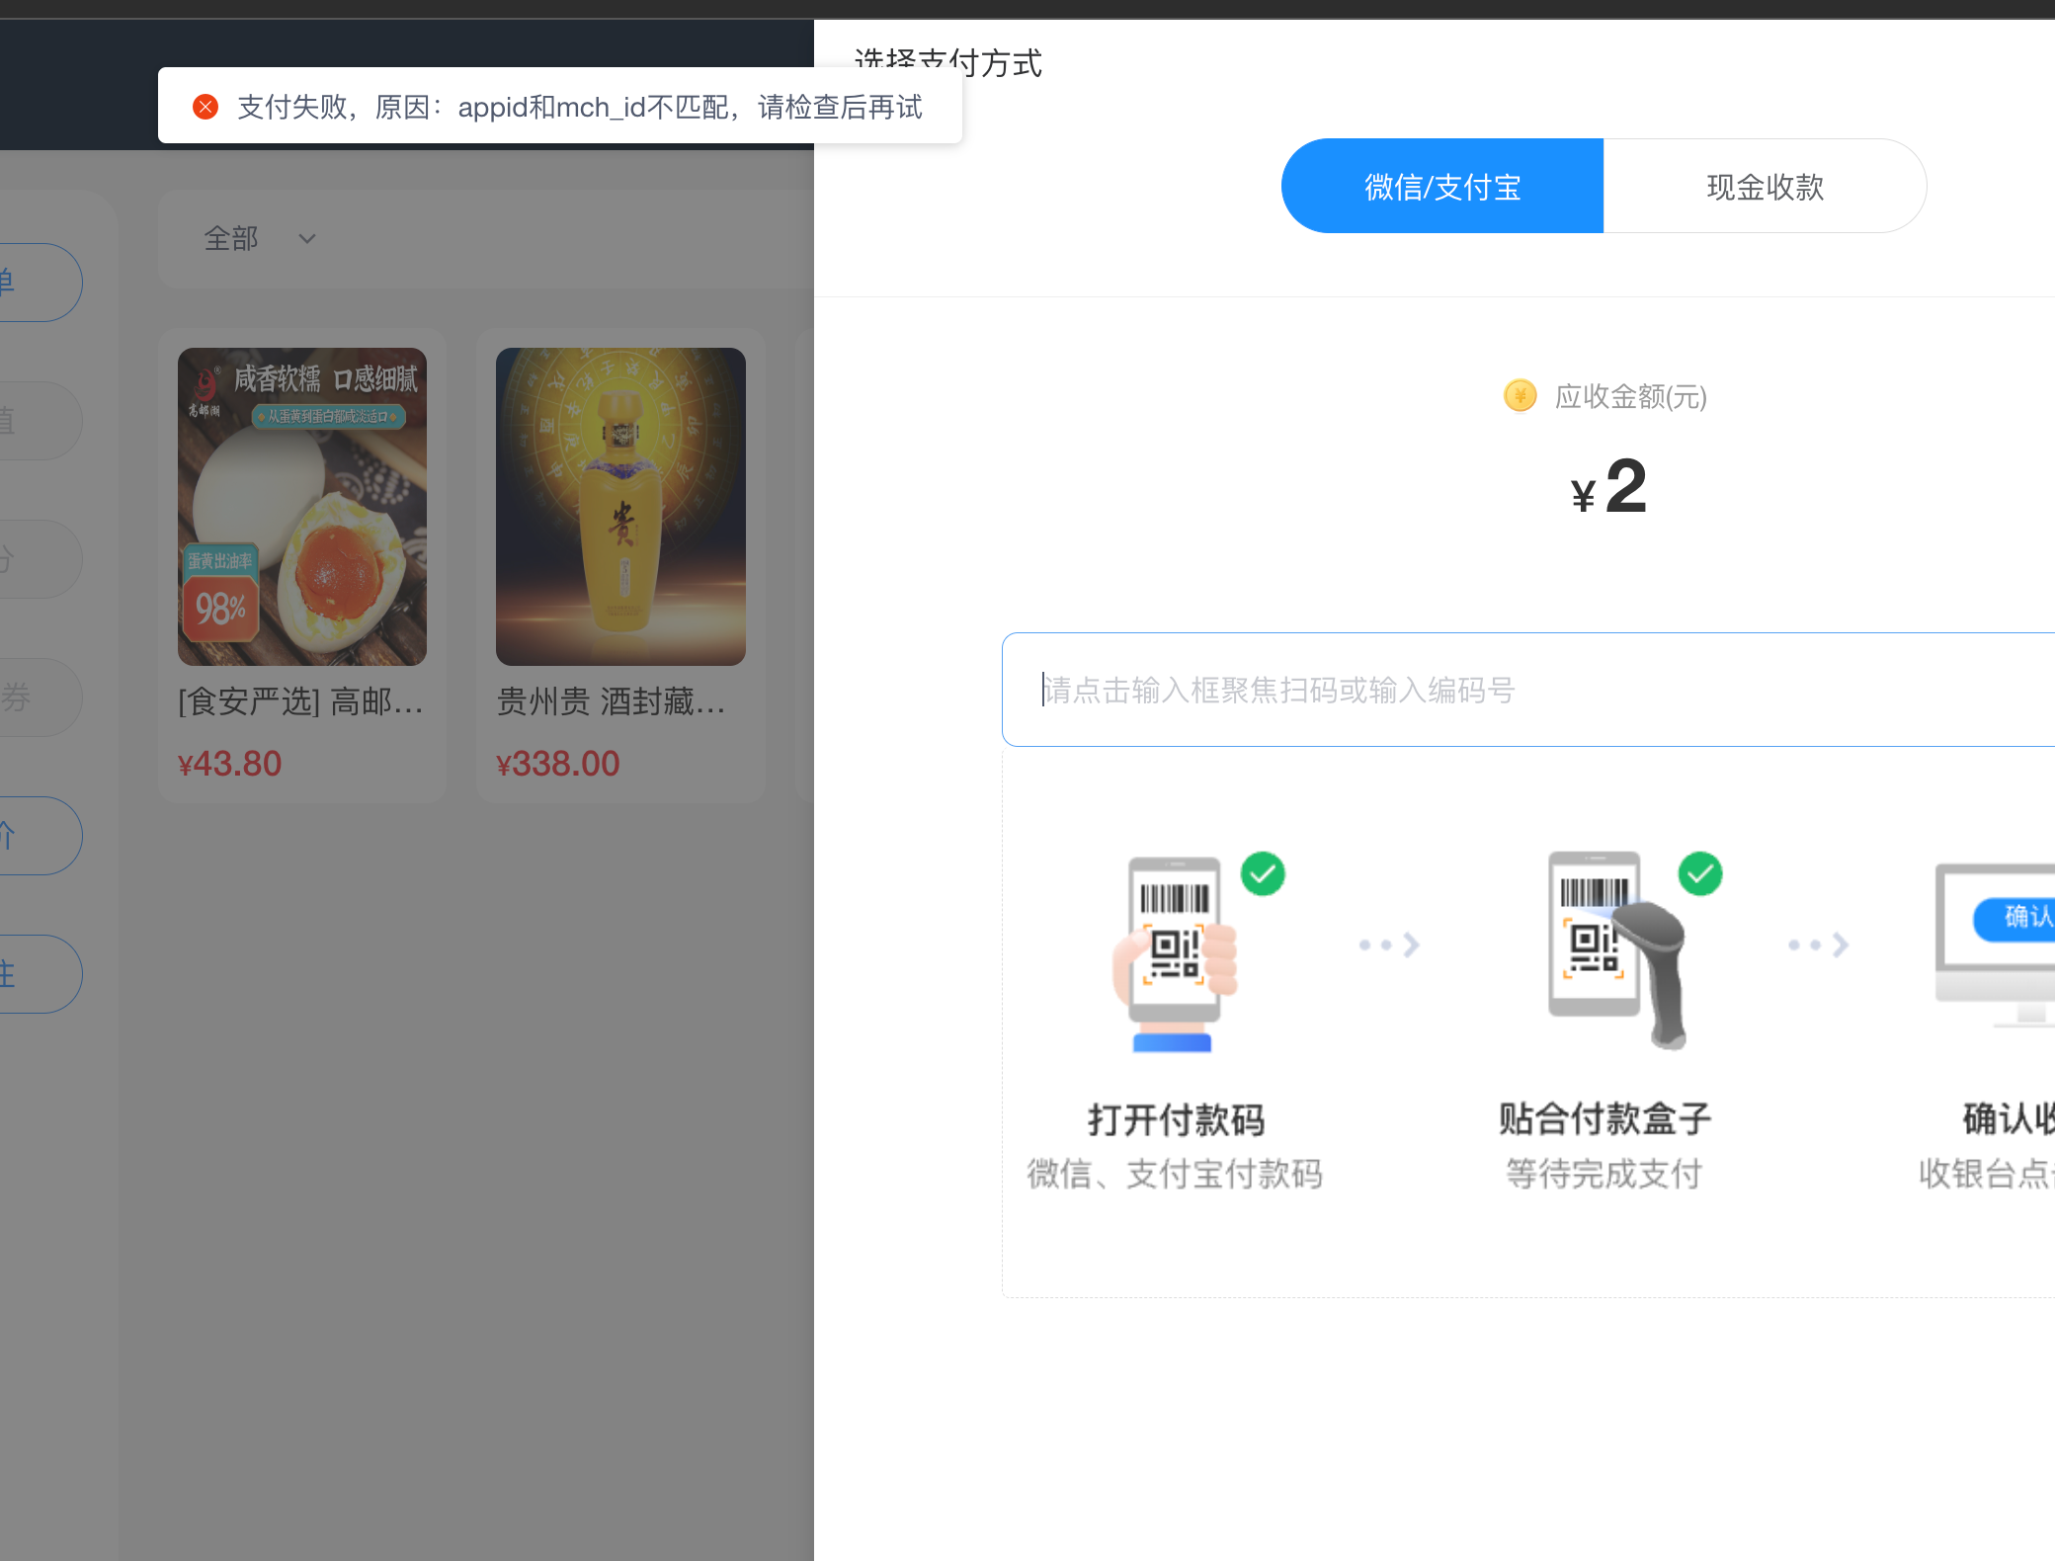Open the 贵州贵 liquor bottle thumbnail
Image resolution: width=2055 pixels, height=1561 pixels.
(620, 507)
